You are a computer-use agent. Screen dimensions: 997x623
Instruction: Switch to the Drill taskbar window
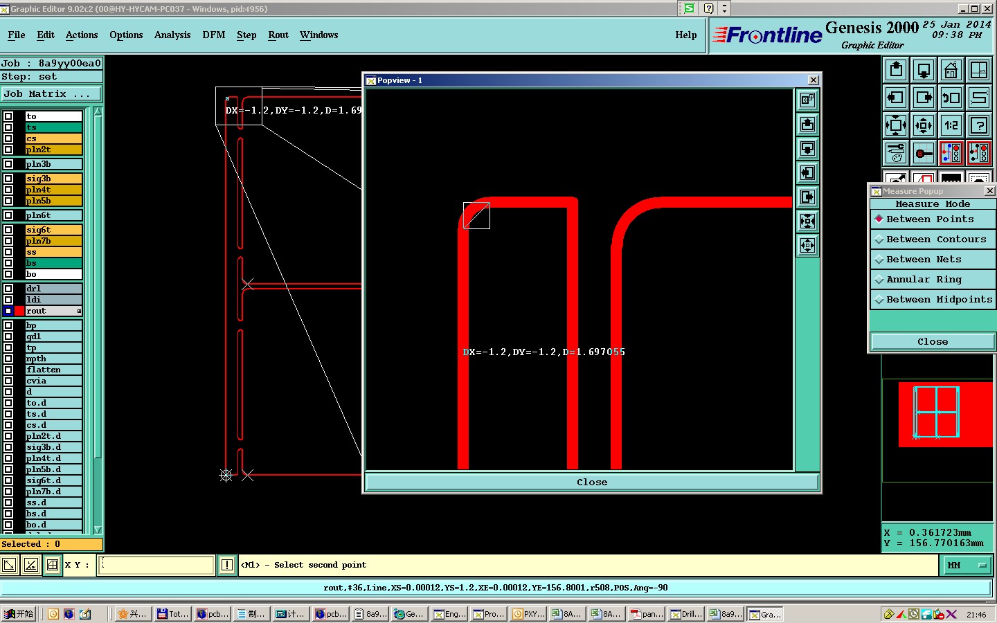(686, 614)
